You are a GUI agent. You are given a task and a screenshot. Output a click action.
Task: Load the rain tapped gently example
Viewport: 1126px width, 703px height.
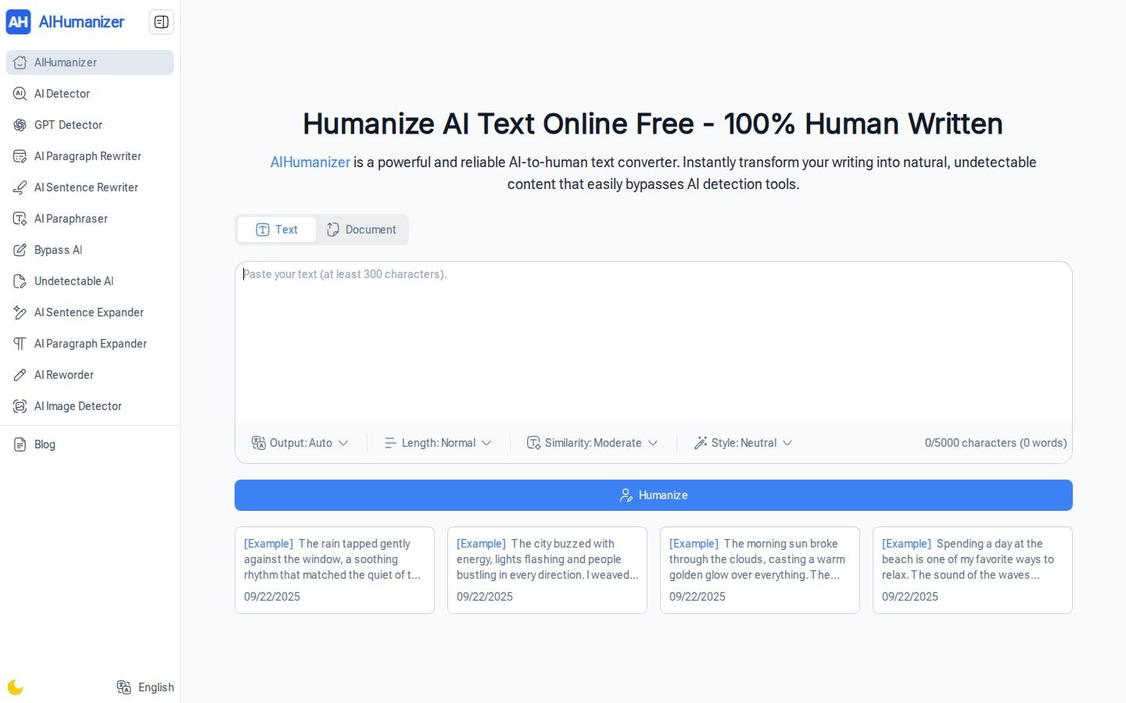[x=335, y=570]
